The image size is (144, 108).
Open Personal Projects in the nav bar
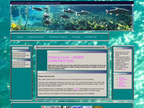58,37
